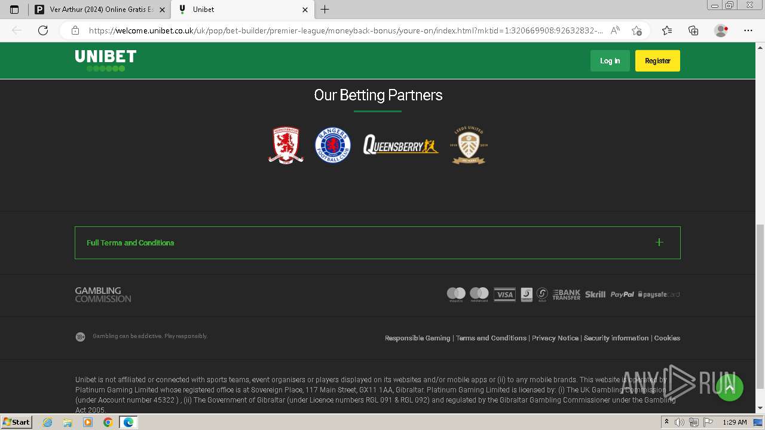Open the volume control tray icon
765x430 pixels.
pos(680,422)
